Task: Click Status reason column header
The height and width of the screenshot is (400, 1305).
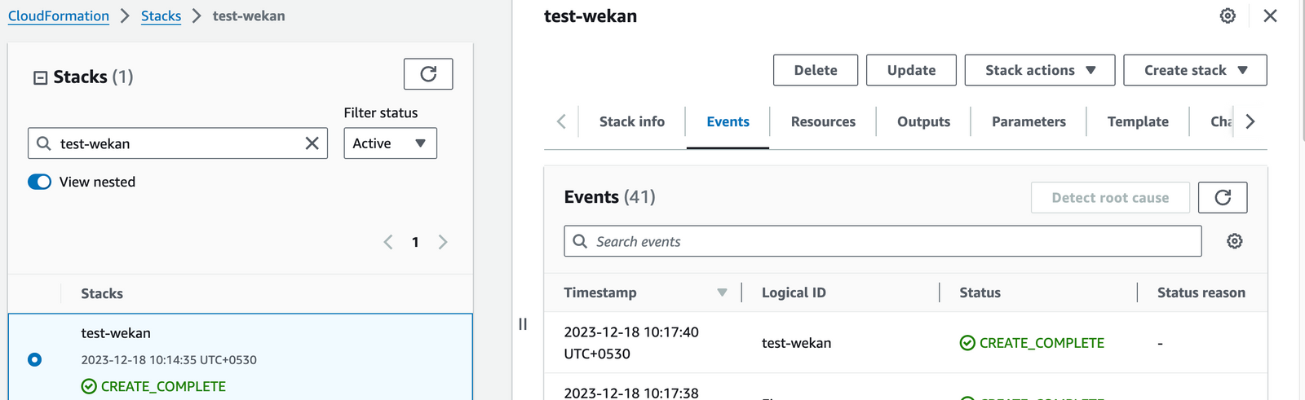Action: (x=1201, y=292)
